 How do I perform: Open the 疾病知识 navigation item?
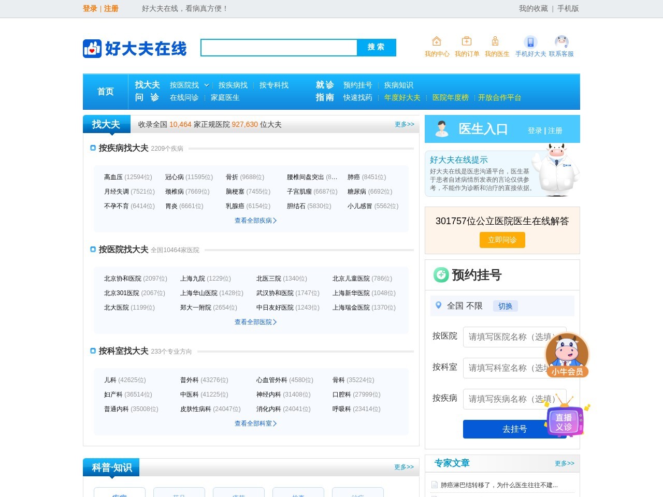coord(398,85)
